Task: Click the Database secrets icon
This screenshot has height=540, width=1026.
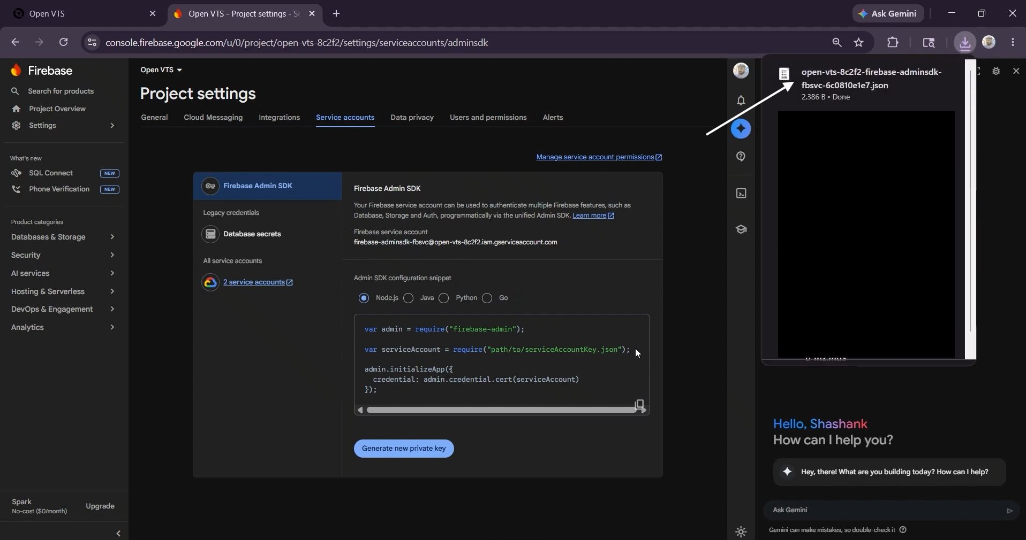Action: [210, 234]
